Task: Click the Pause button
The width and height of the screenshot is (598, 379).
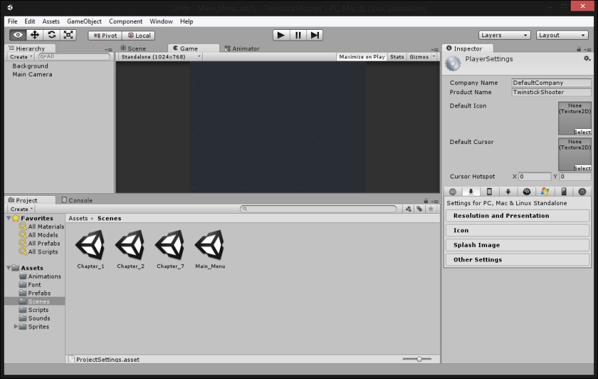Action: (x=298, y=35)
